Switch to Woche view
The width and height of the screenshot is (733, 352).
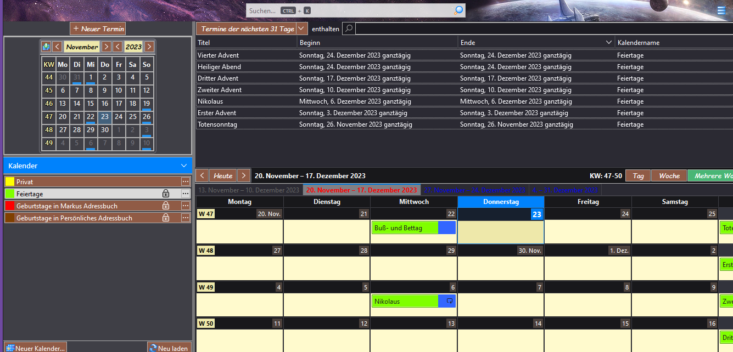pos(669,176)
